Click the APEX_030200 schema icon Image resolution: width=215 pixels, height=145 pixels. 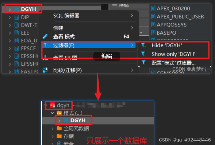(153, 9)
